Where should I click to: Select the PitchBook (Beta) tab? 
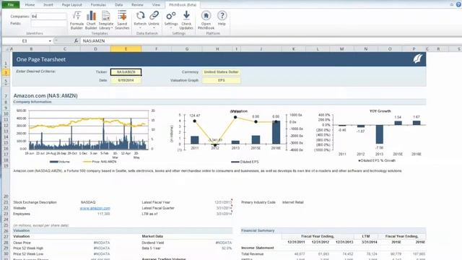click(183, 5)
